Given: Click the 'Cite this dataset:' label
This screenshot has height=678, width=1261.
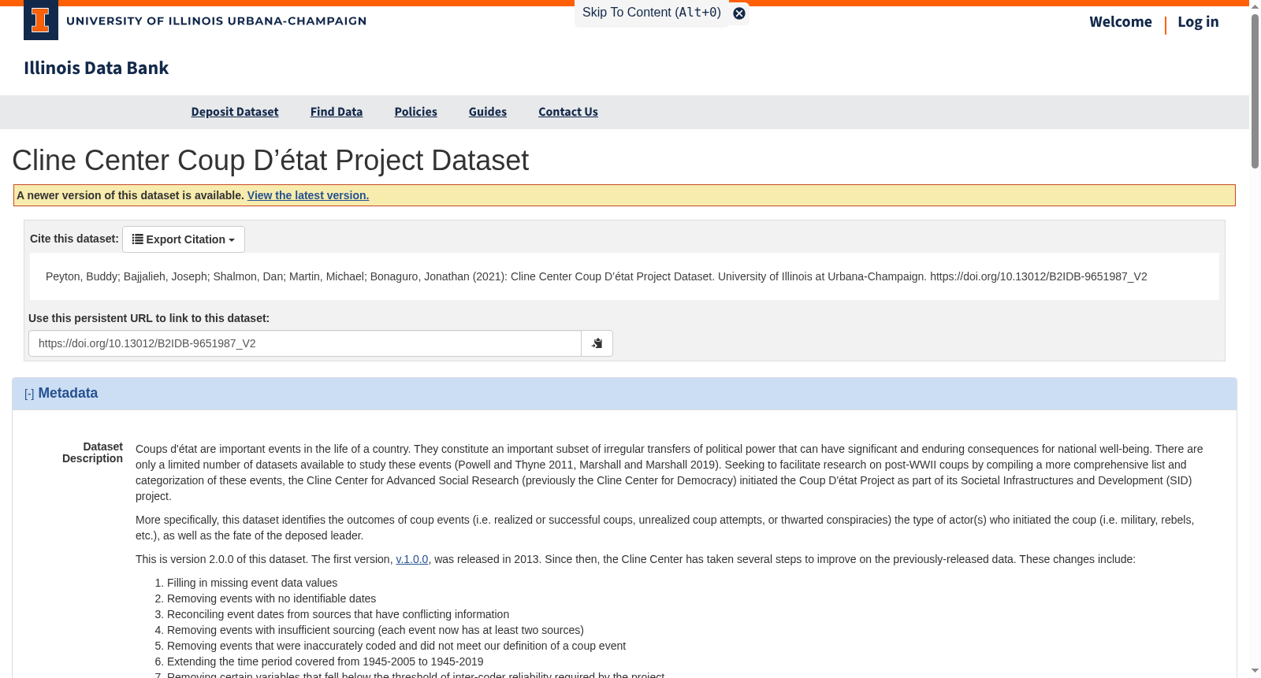Looking at the screenshot, I should pyautogui.click(x=74, y=239).
